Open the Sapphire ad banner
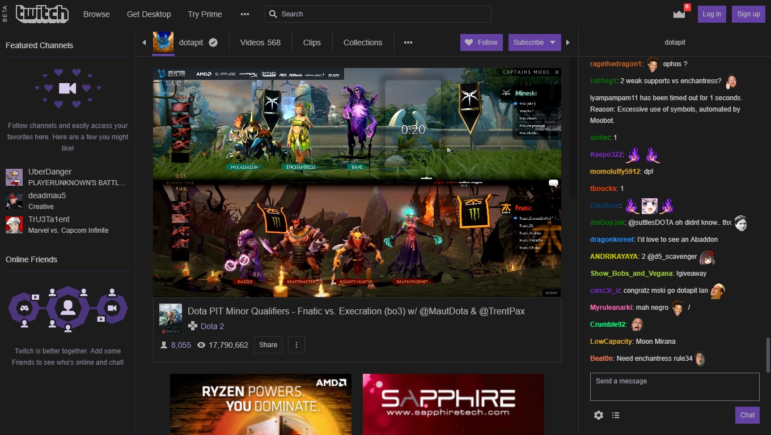Image resolution: width=771 pixels, height=435 pixels. [x=454, y=404]
